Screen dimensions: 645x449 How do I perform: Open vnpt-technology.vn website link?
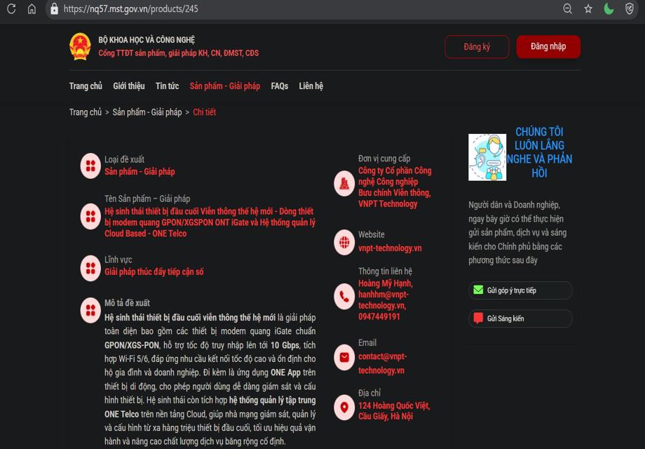(390, 248)
